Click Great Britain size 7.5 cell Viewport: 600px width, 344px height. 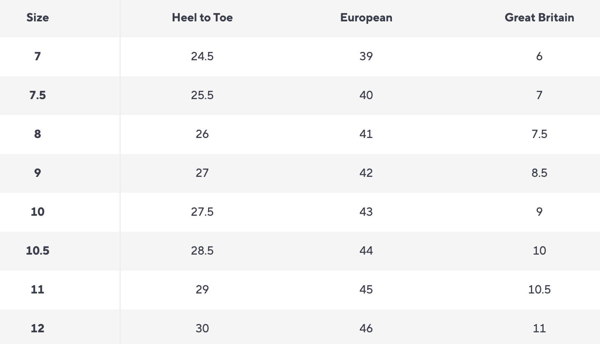pyautogui.click(x=539, y=134)
